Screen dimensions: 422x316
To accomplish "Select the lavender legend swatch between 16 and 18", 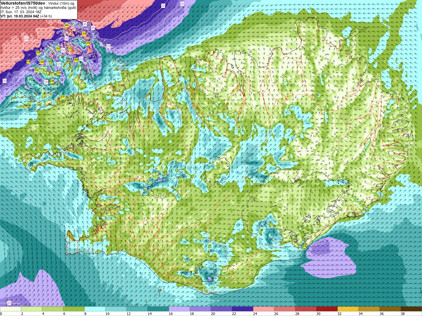I will pyautogui.click(x=179, y=309).
